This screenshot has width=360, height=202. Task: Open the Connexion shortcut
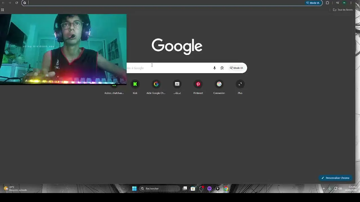click(x=219, y=87)
